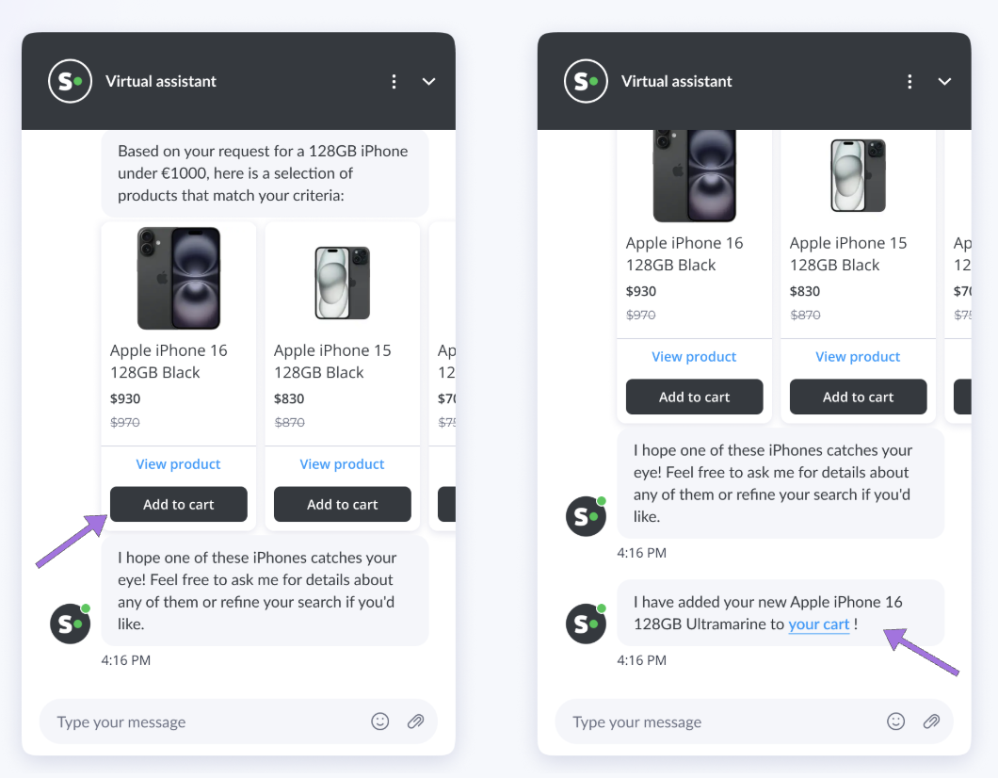998x778 pixels.
Task: View product link for iPhone 15, right chat
Action: (858, 357)
